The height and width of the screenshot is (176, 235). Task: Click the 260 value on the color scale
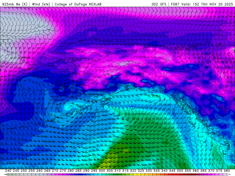tap(39, 171)
